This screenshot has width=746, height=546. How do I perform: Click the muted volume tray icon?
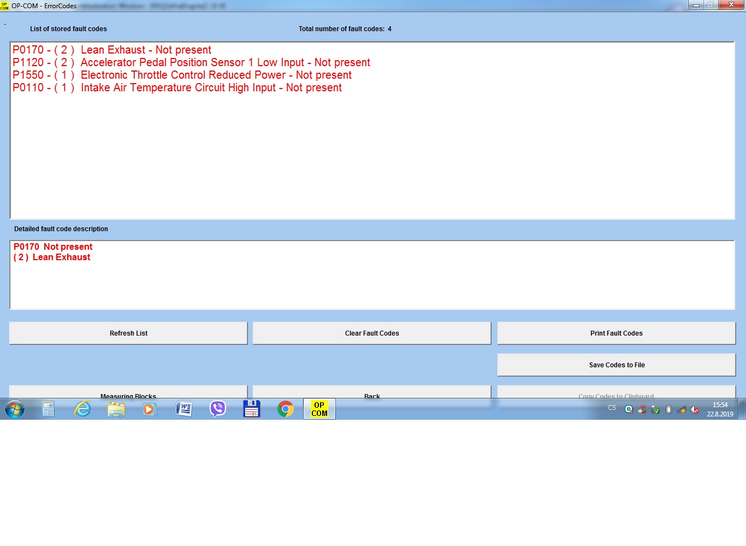[x=695, y=409]
